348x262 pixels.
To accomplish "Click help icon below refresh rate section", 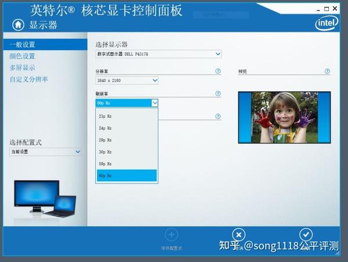I will point(217,116).
